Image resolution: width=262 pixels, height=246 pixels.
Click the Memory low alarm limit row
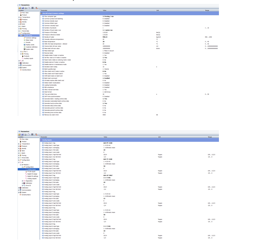pos(130,115)
